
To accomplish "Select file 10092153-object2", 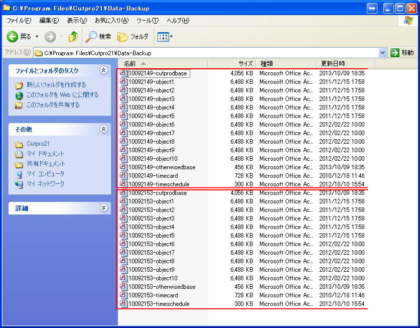I will point(152,210).
